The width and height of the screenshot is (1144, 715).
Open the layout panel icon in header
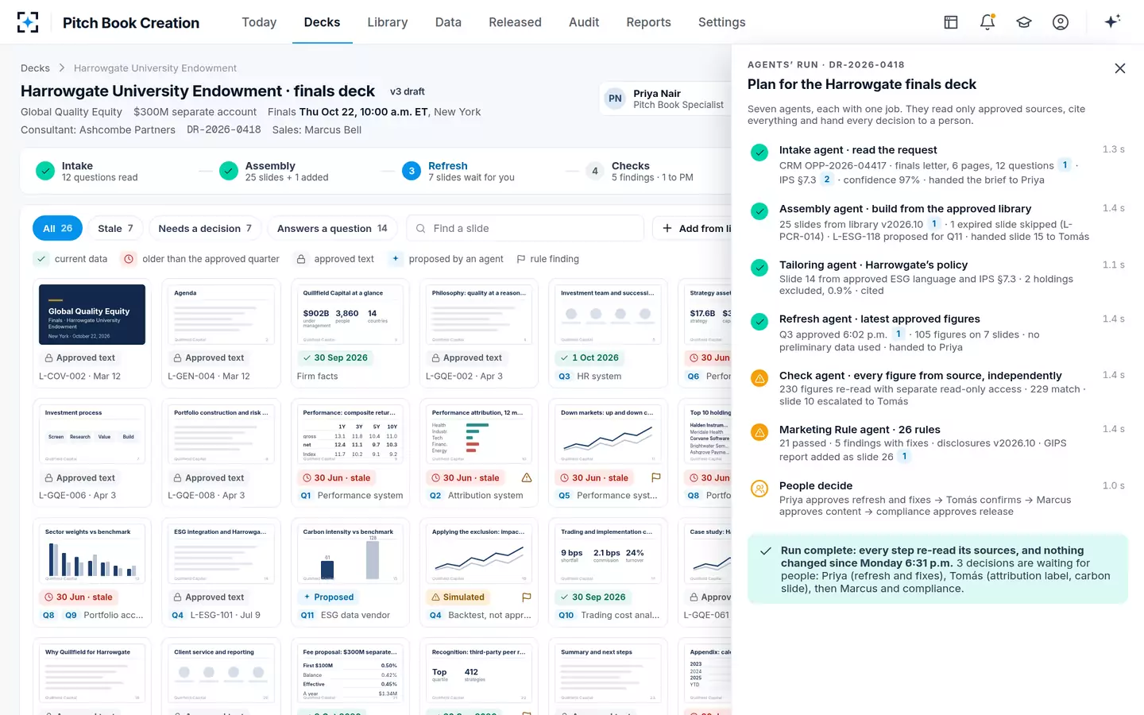951,22
